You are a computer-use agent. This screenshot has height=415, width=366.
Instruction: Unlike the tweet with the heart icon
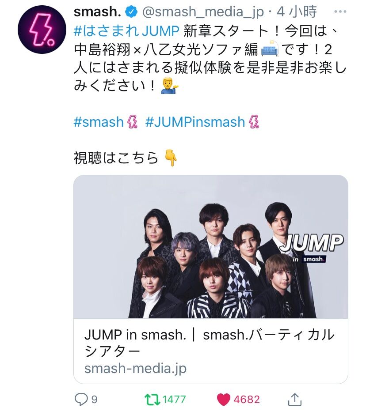pyautogui.click(x=223, y=400)
